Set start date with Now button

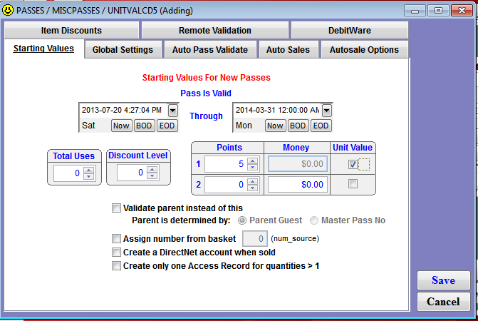[121, 126]
